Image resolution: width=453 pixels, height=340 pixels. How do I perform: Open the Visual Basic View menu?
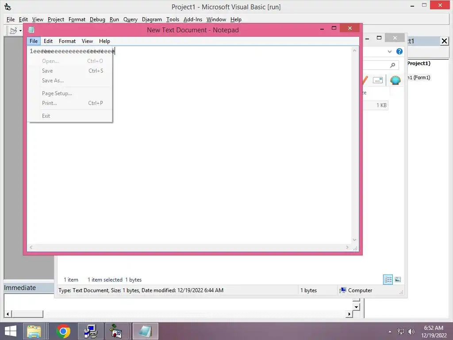[38, 19]
